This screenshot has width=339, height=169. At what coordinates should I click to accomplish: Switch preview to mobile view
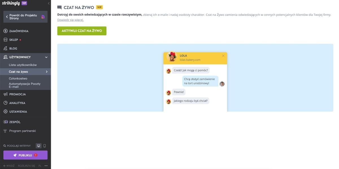coord(45,146)
